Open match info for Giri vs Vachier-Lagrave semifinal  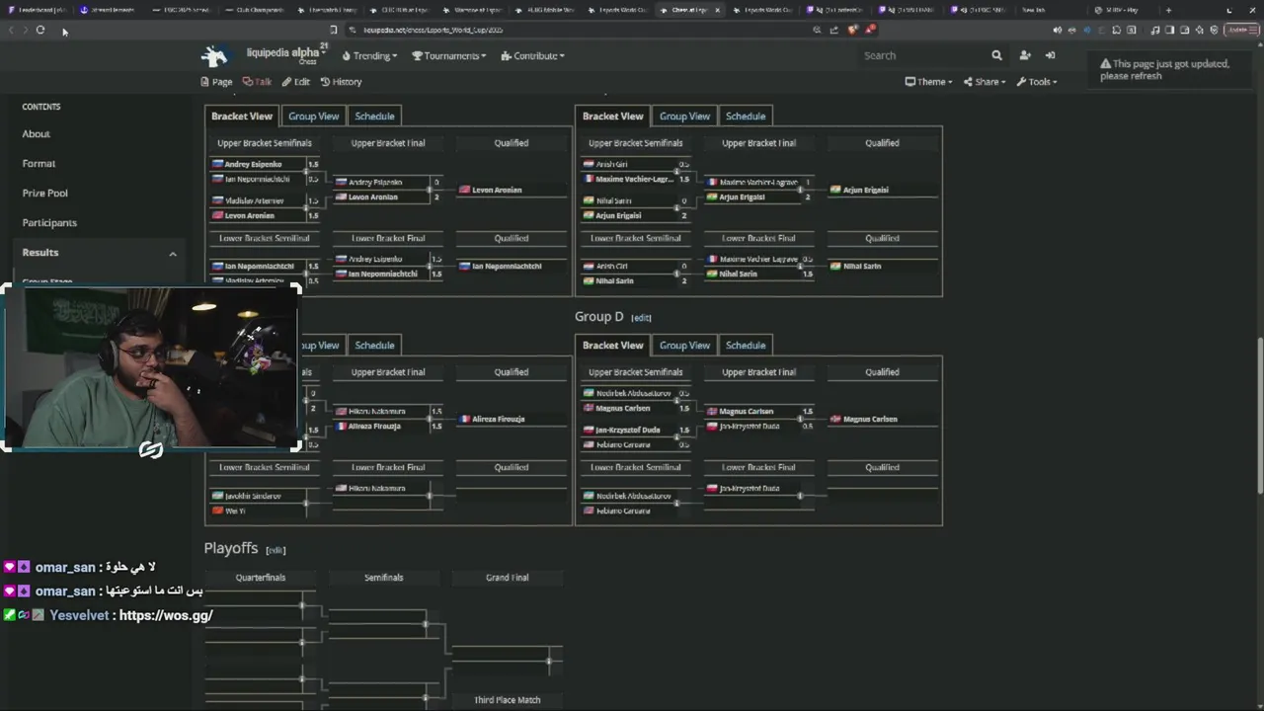677,172
